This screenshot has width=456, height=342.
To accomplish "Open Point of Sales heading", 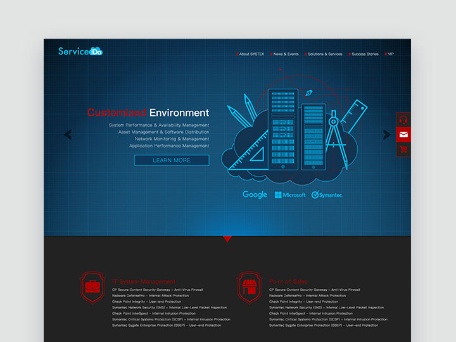I will coord(288,281).
